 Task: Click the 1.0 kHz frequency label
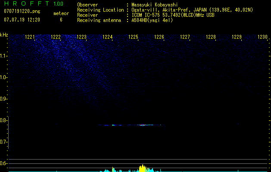pos(4,77)
